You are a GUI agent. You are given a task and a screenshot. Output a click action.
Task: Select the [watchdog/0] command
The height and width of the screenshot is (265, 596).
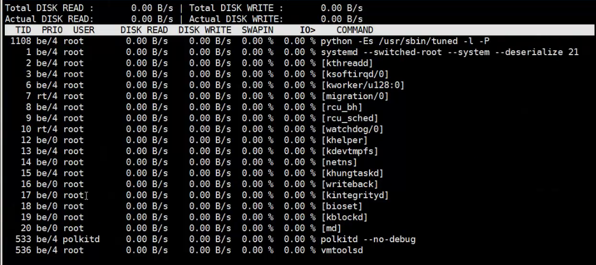pos(353,129)
